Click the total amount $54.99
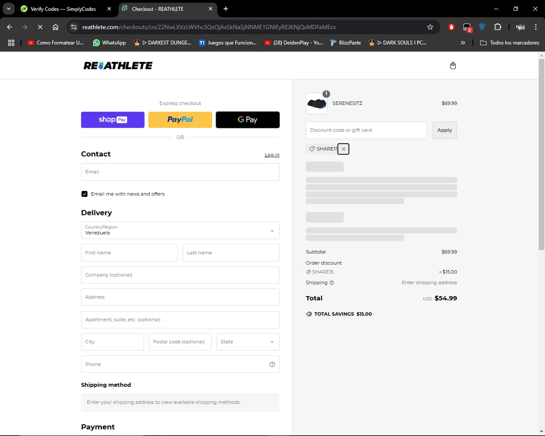 [446, 298]
